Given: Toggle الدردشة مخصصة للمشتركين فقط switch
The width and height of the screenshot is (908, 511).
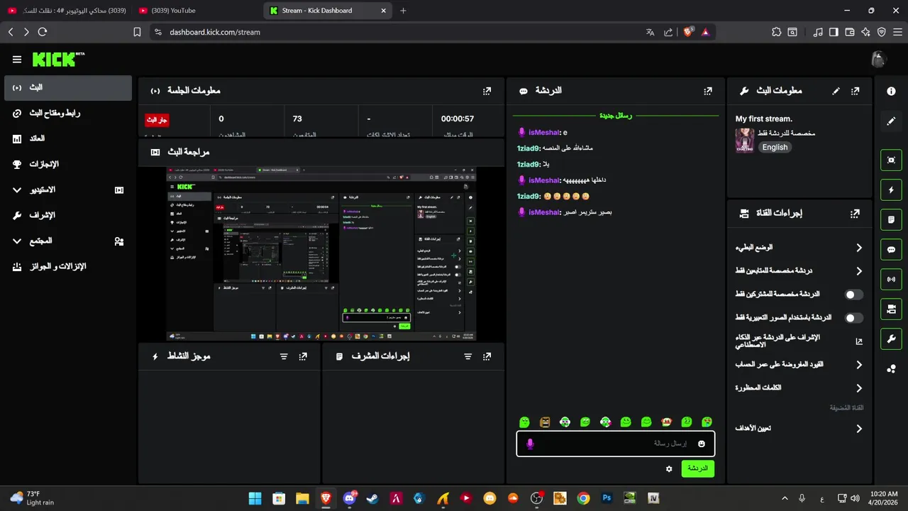Looking at the screenshot, I should click(854, 295).
